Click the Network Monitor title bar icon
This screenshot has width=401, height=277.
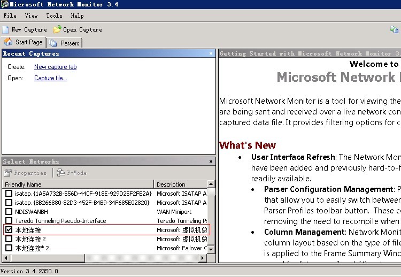[4, 4]
